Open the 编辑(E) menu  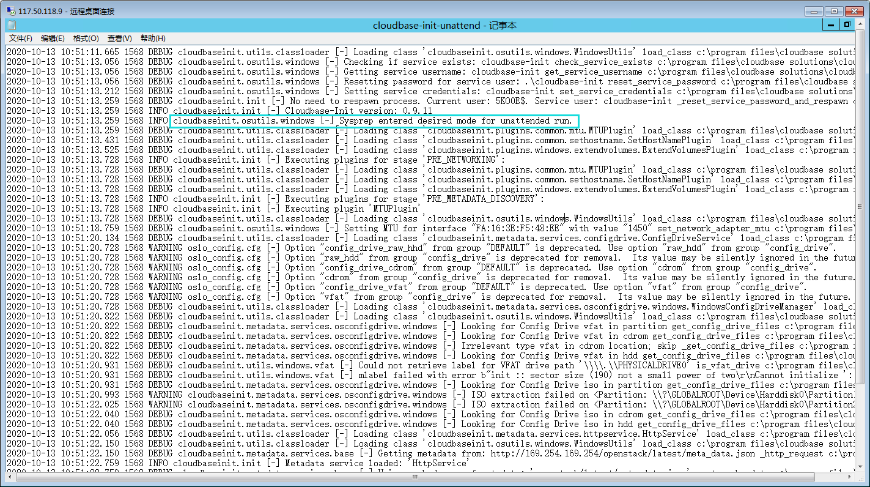click(53, 39)
